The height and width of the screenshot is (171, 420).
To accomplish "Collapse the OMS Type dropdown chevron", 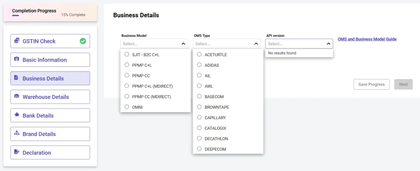I will (256, 43).
